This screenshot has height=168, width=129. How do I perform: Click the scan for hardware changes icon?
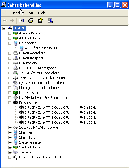pyautogui.click(x=50, y=20)
